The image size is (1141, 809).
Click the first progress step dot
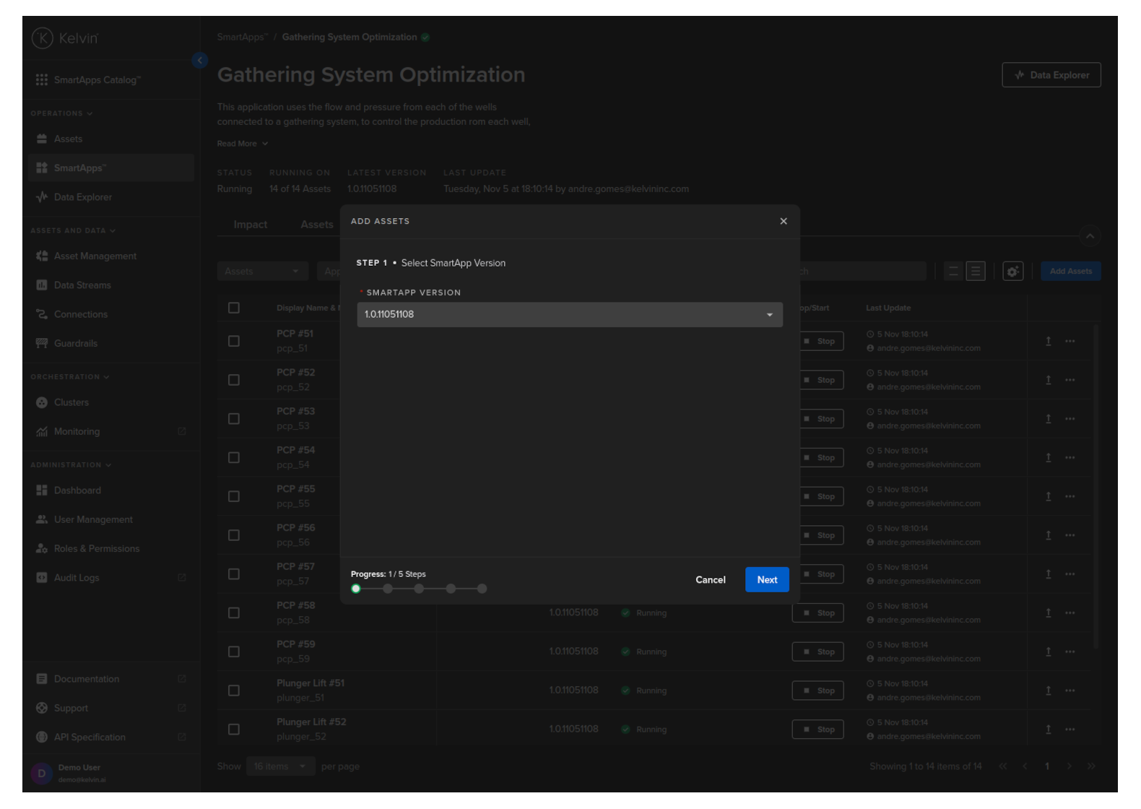click(356, 589)
